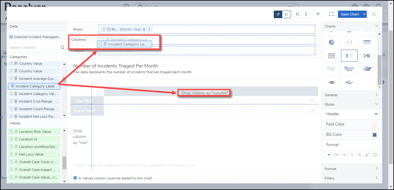Enable the 1K abbreviation format
This screenshot has width=394, height=190.
click(x=336, y=155)
